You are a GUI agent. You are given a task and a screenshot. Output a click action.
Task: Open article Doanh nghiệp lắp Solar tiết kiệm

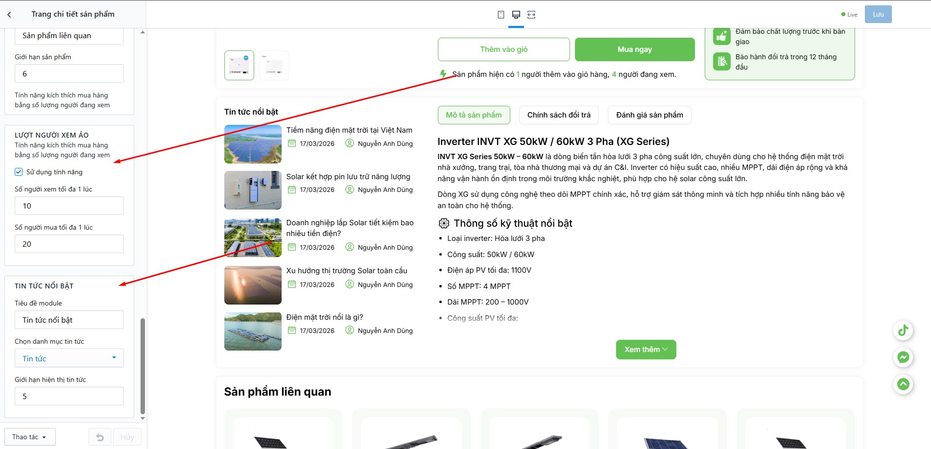coord(350,228)
